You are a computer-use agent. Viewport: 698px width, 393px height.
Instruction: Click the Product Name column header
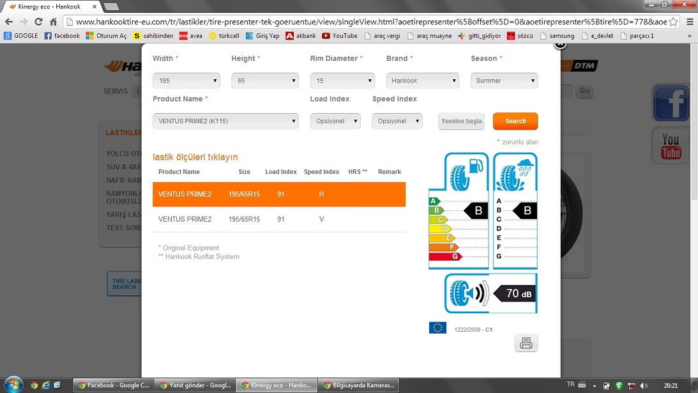(x=179, y=172)
